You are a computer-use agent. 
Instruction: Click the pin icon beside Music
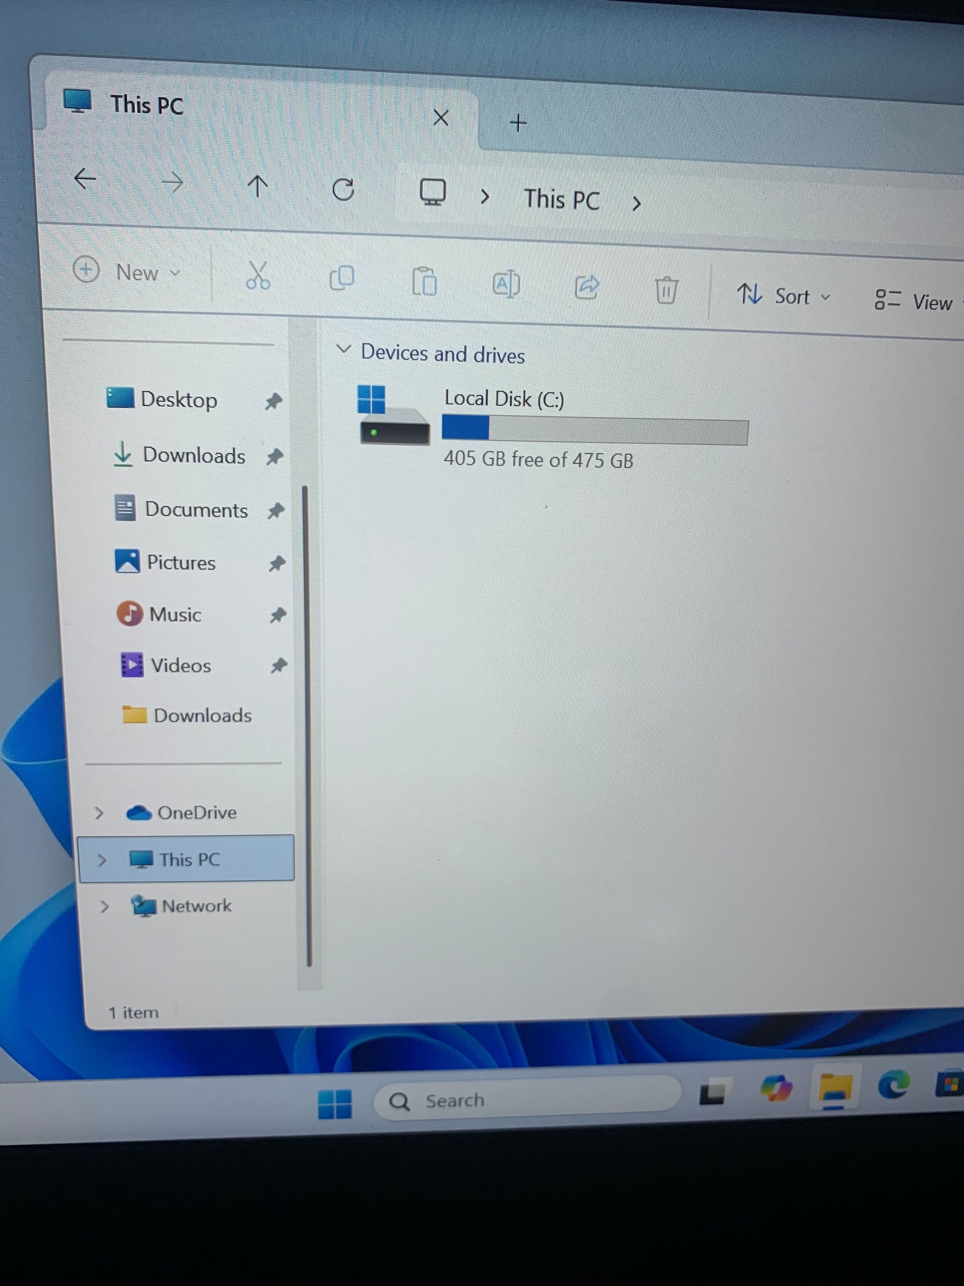(x=278, y=615)
